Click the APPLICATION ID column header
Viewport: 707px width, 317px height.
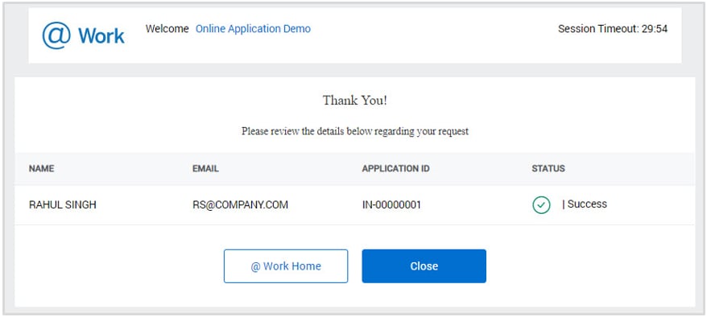(396, 169)
